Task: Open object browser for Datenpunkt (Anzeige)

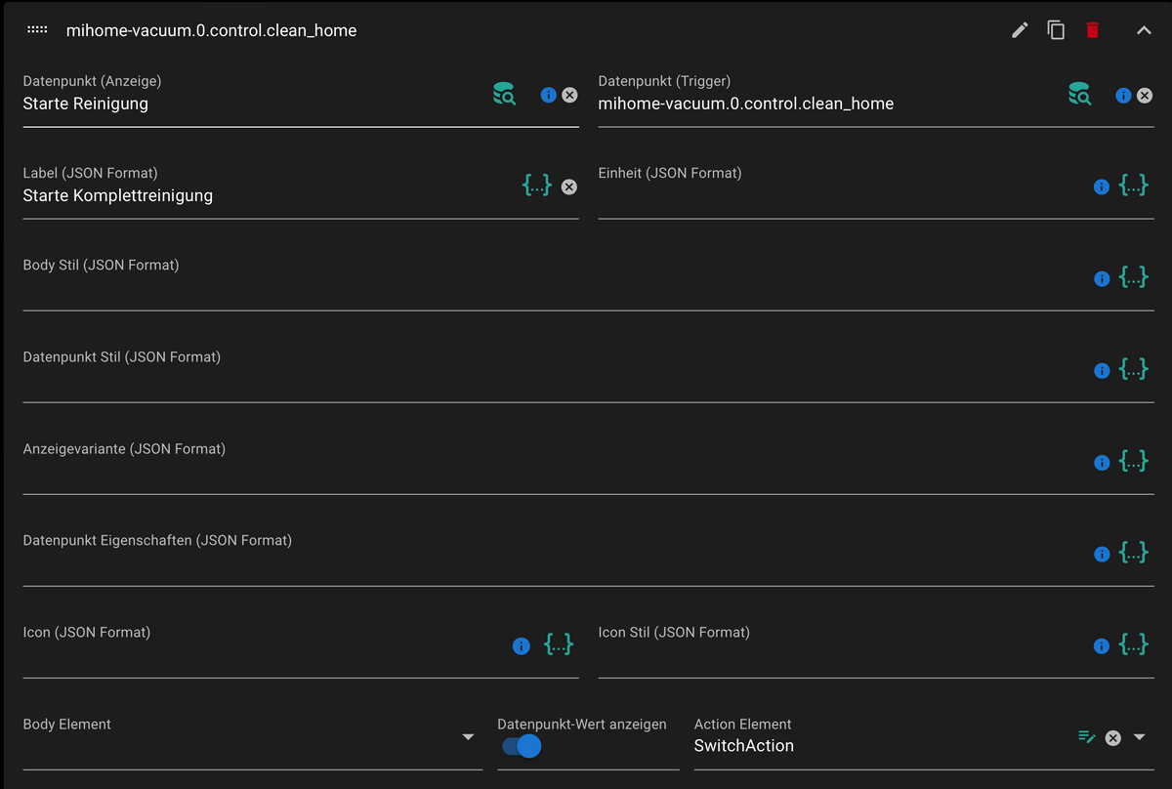Action: [504, 95]
